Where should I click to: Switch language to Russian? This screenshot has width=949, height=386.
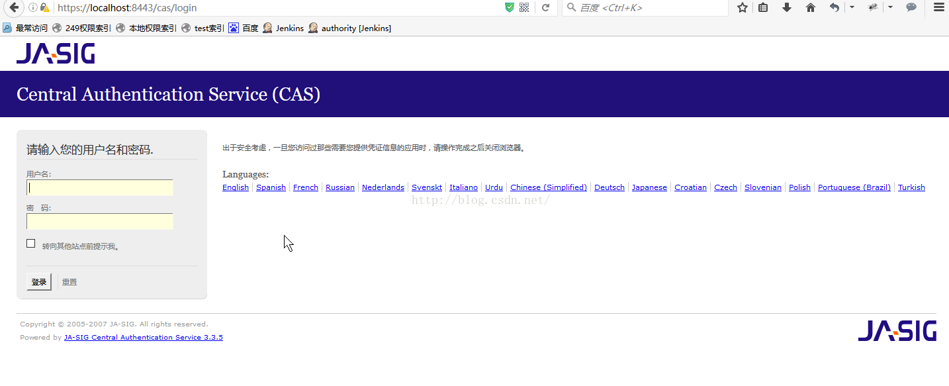tap(340, 187)
